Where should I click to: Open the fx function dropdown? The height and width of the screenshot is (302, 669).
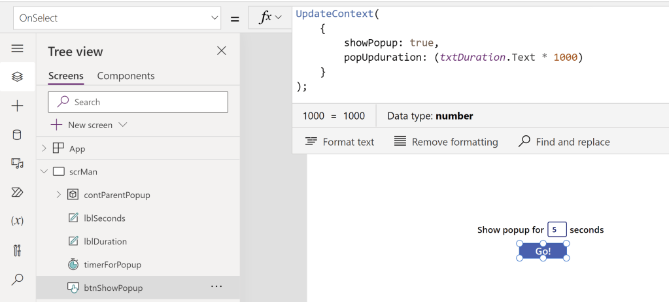coord(269,18)
